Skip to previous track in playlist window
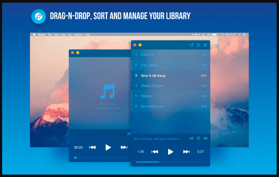 point(154,152)
